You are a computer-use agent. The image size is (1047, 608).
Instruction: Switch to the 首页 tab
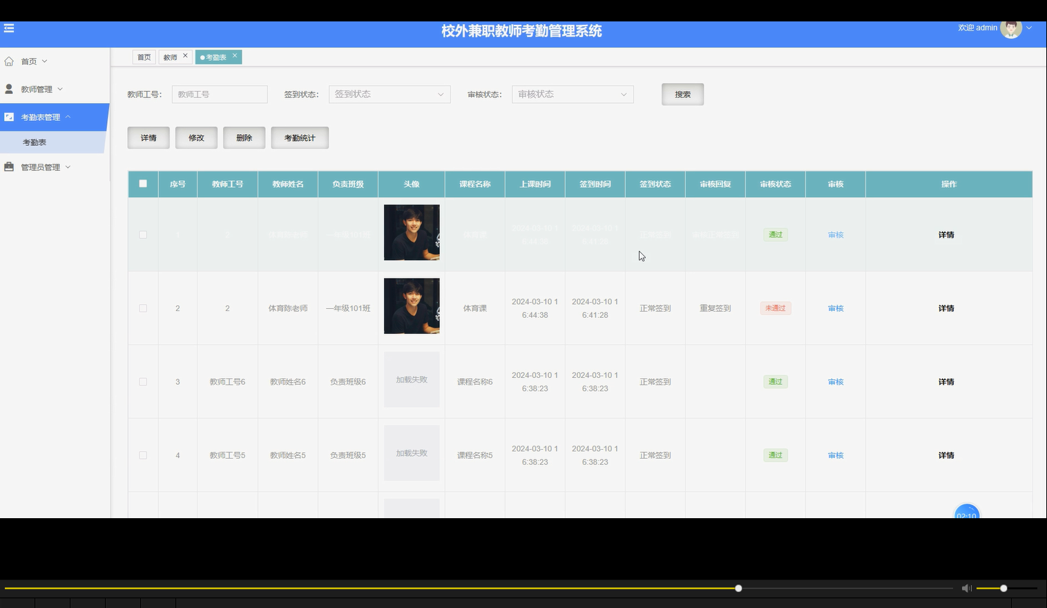pyautogui.click(x=144, y=57)
